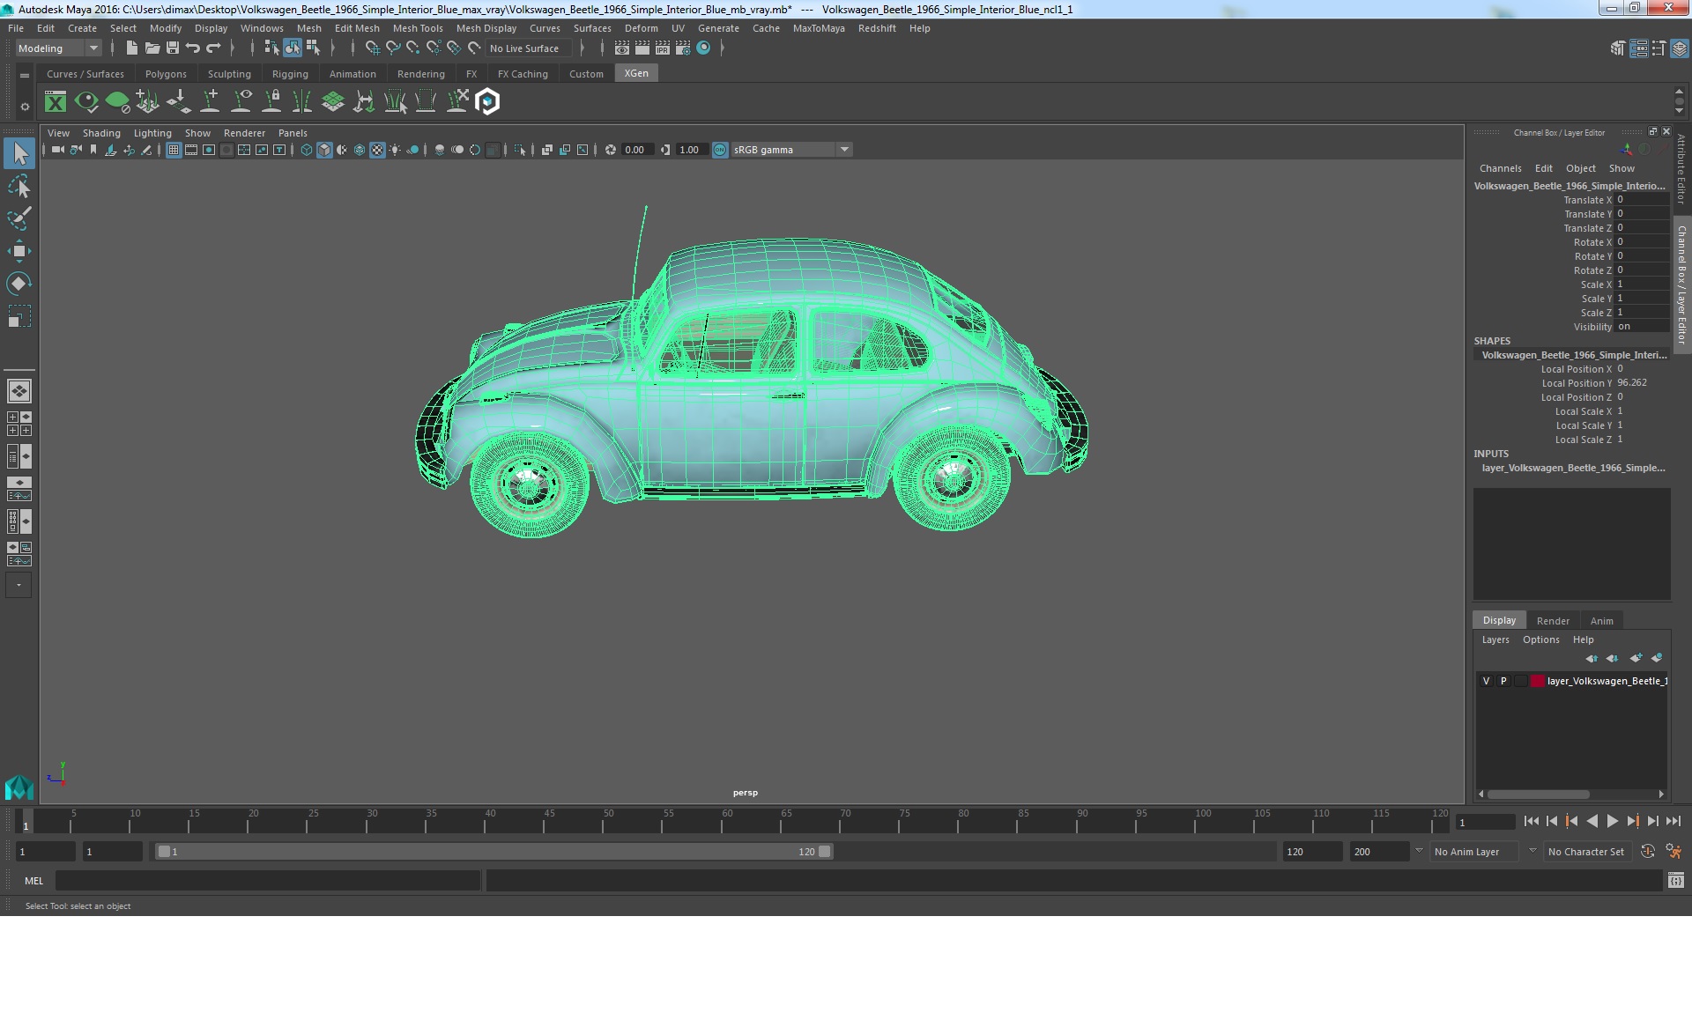Open shelf tab selector menu button
Image resolution: width=1692 pixels, height=1020 pixels.
point(25,76)
